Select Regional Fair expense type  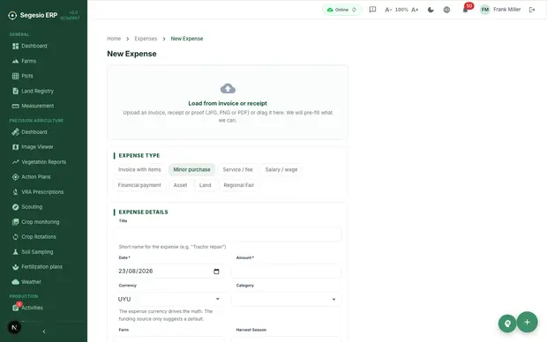(239, 185)
